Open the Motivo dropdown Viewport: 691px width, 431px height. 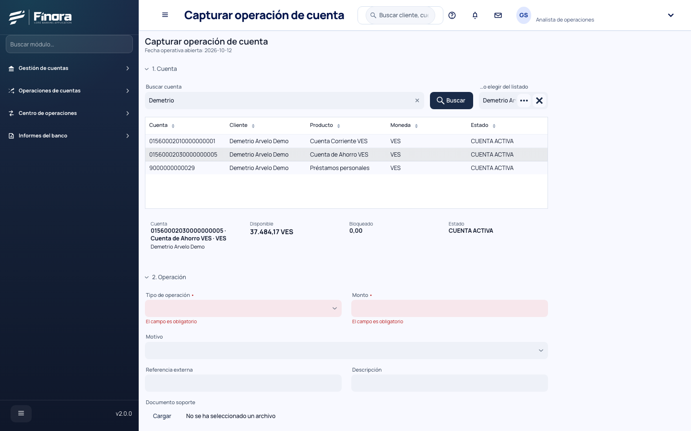tap(346, 351)
